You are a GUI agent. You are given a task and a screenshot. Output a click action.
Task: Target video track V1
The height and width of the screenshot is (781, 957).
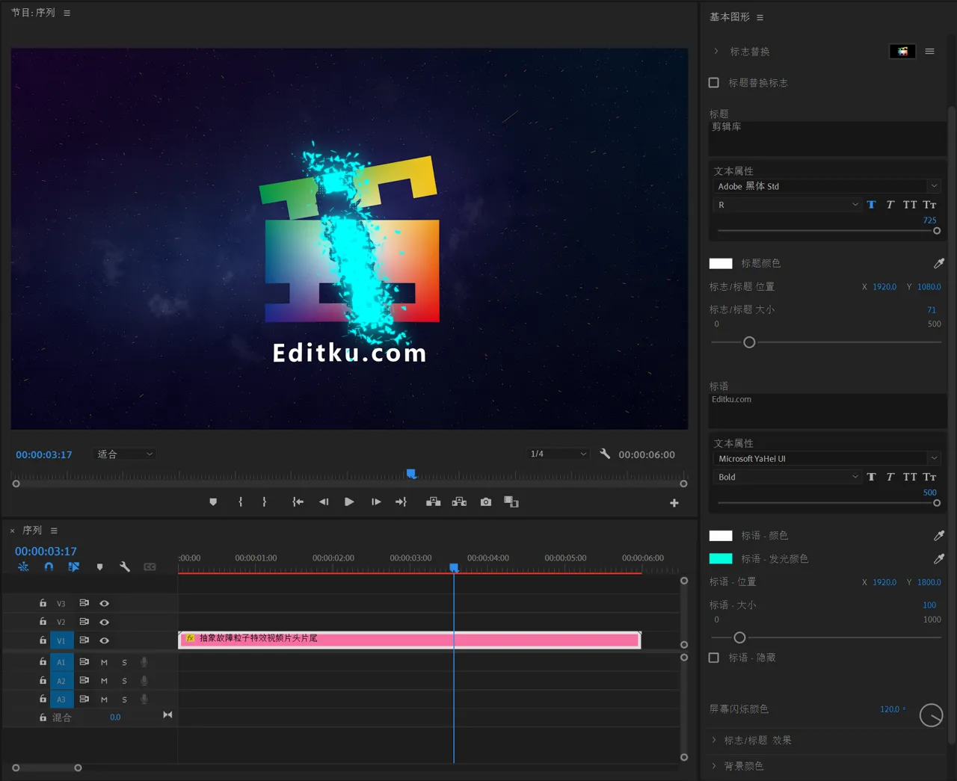tap(61, 640)
